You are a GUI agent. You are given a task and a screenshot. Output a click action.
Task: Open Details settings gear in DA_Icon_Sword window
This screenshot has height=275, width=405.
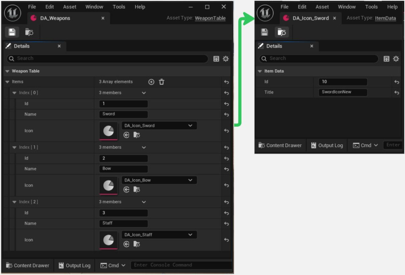(396, 59)
